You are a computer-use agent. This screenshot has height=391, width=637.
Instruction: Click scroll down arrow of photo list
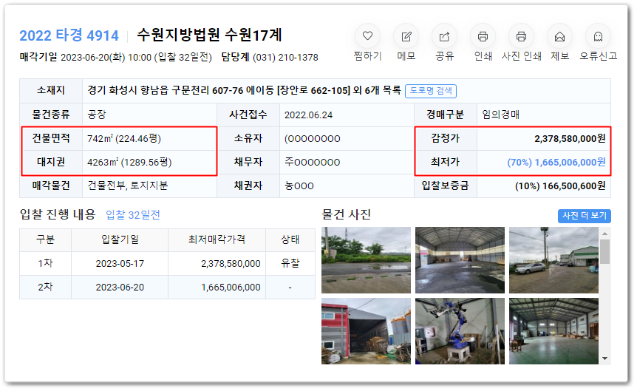click(x=605, y=358)
